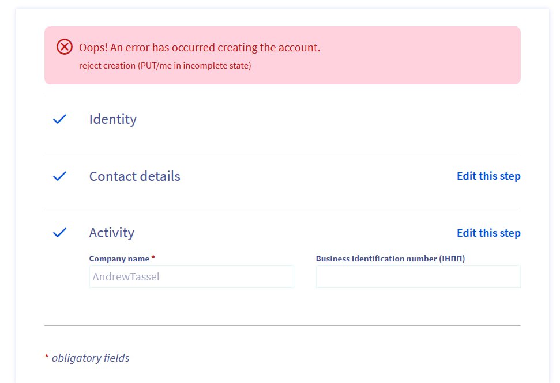Expand the Contact details step heading

pos(134,176)
